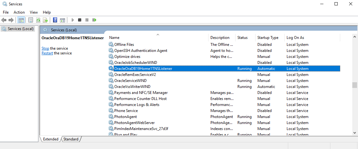Select the OracleOraDB19Home1TNSListener row
The image size is (358, 149).
(x=224, y=68)
